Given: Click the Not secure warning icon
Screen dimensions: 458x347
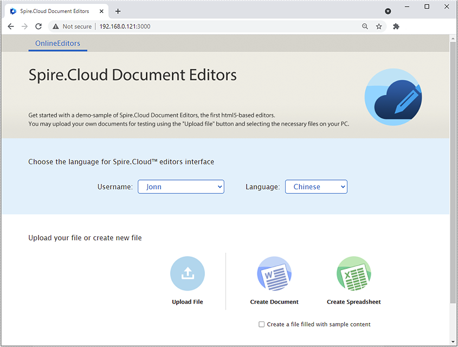Looking at the screenshot, I should pos(55,27).
